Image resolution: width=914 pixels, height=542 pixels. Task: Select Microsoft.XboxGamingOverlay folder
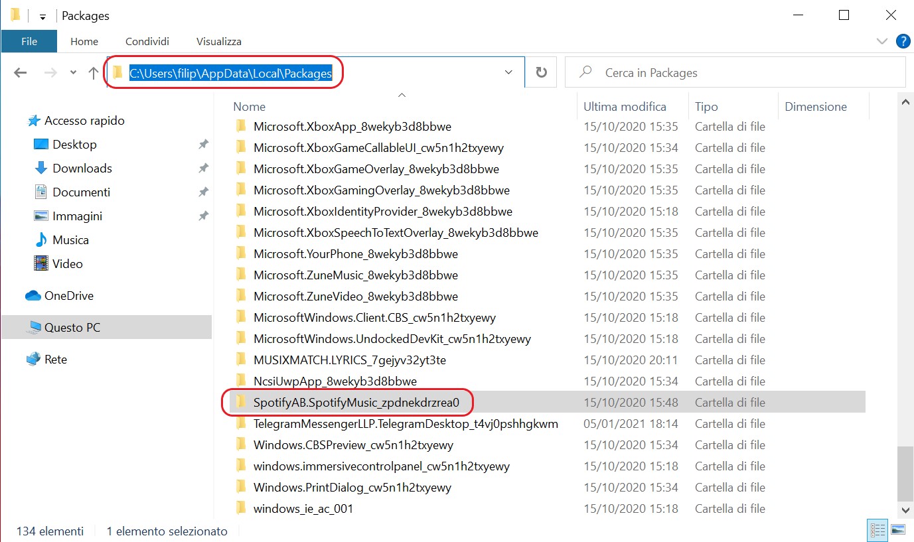click(x=382, y=190)
